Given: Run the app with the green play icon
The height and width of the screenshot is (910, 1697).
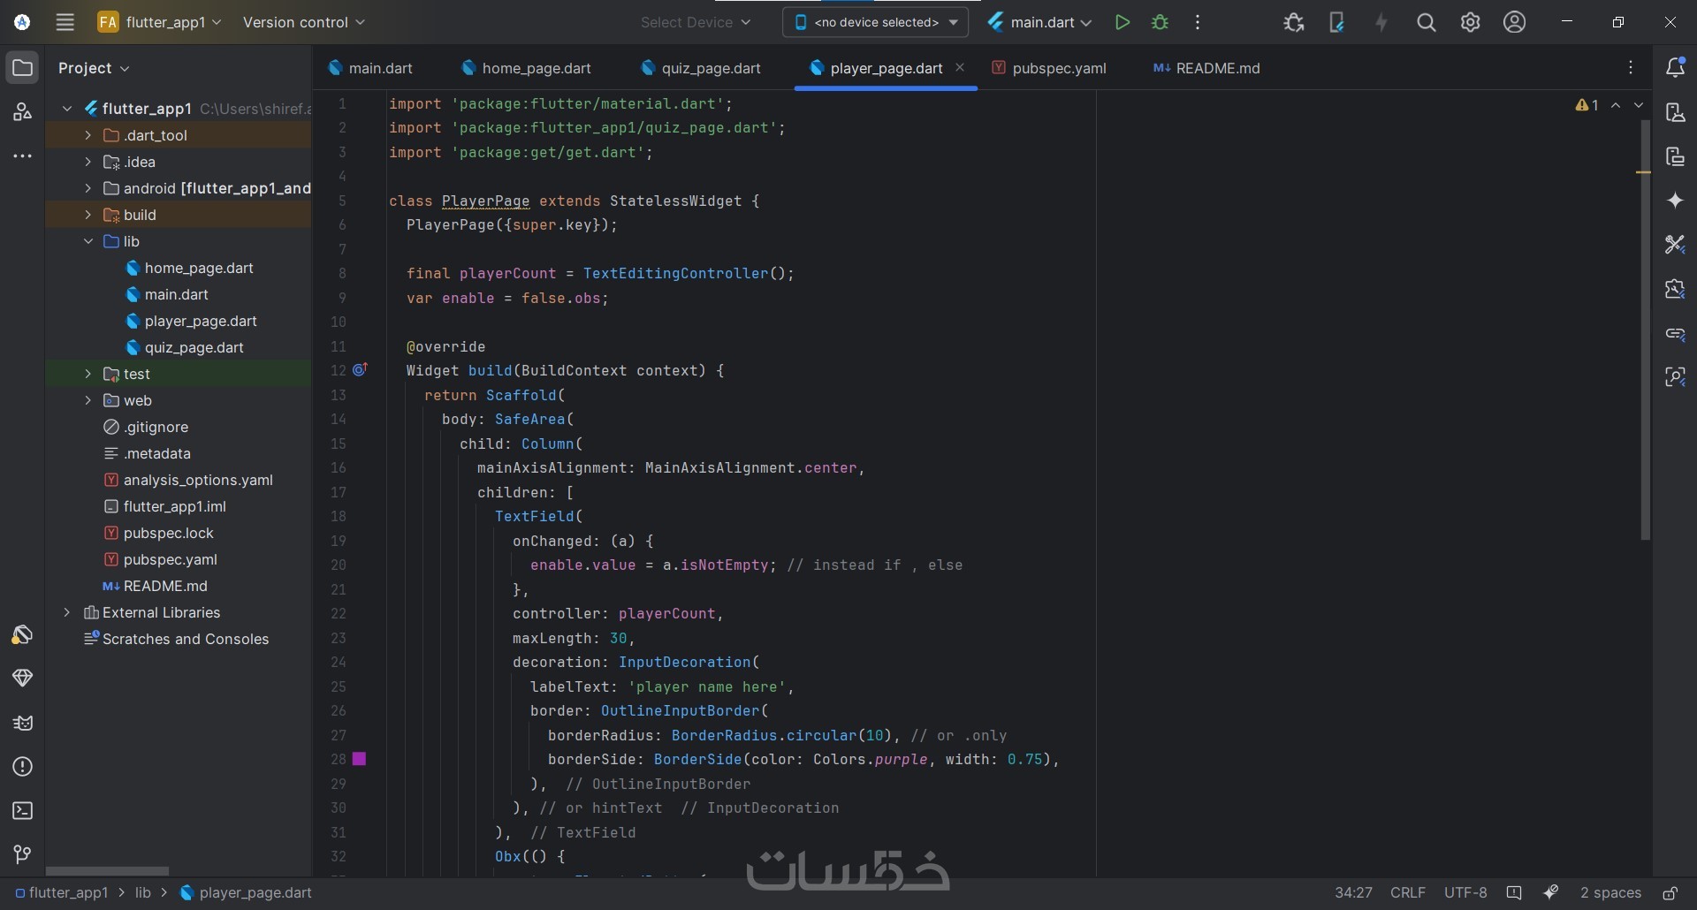Looking at the screenshot, I should click(1122, 22).
